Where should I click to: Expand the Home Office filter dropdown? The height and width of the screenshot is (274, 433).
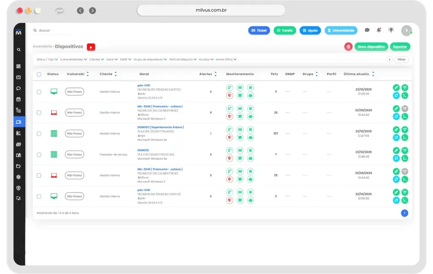226,59
